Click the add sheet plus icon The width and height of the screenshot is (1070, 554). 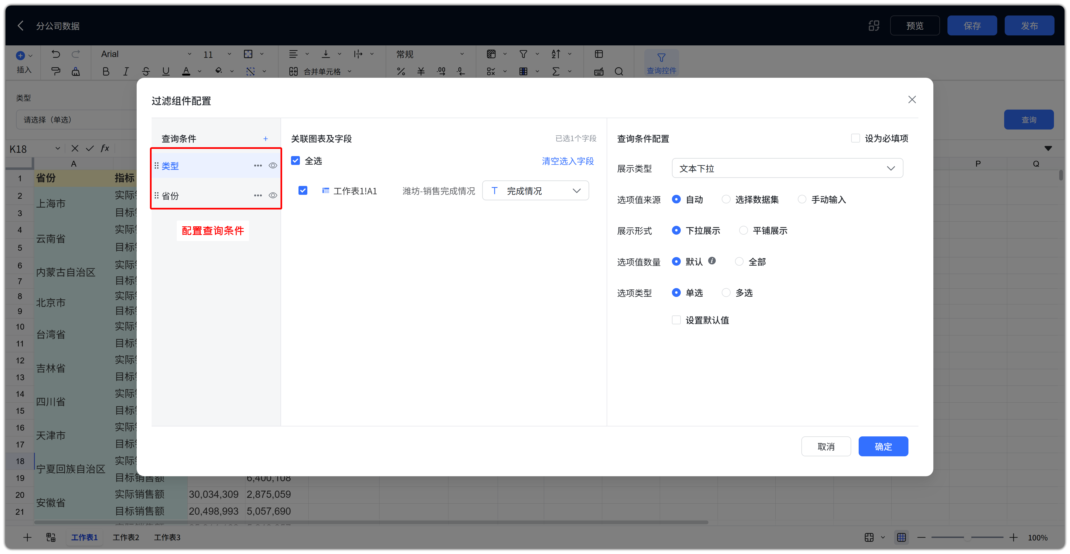coord(27,537)
